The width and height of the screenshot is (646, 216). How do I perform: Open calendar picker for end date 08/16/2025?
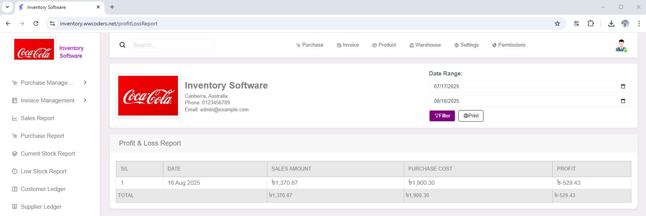pyautogui.click(x=623, y=101)
